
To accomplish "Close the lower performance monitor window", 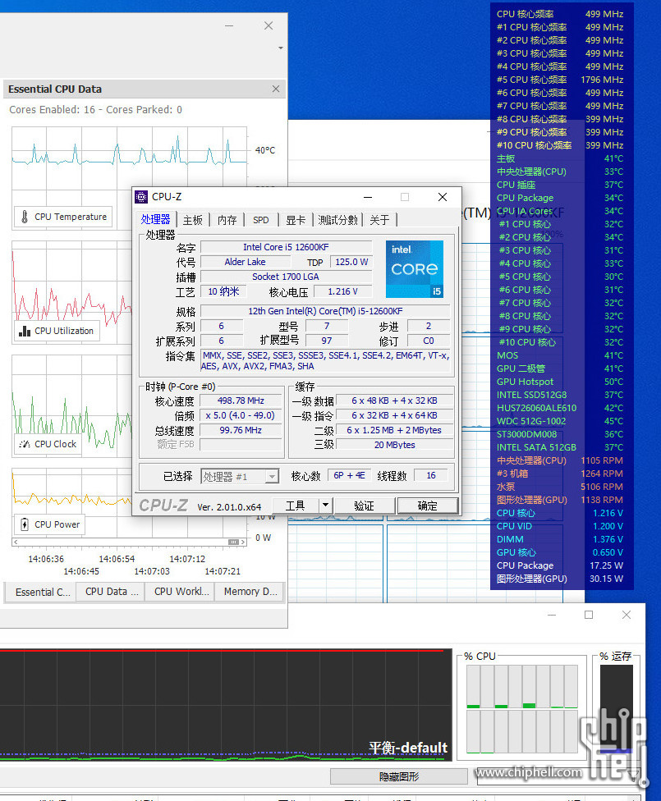I will tap(627, 615).
